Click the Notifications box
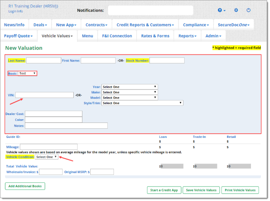 (x=150, y=10)
